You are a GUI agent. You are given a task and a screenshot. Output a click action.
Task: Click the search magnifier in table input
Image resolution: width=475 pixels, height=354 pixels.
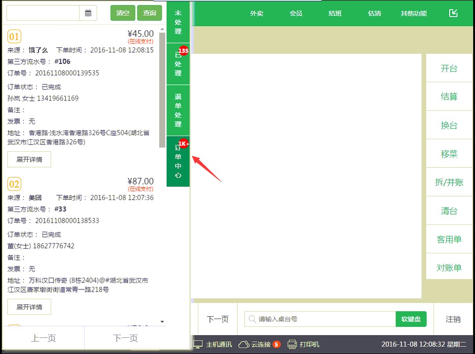[252, 319]
